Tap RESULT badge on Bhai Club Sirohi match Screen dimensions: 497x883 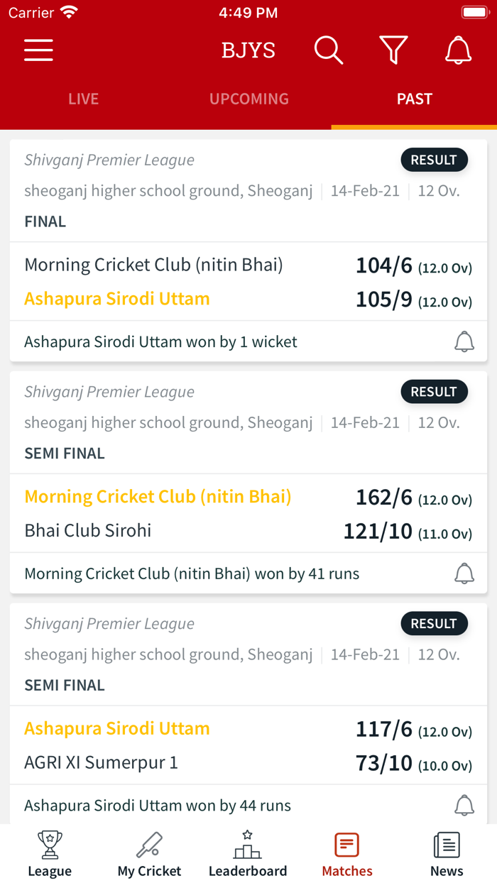(434, 392)
